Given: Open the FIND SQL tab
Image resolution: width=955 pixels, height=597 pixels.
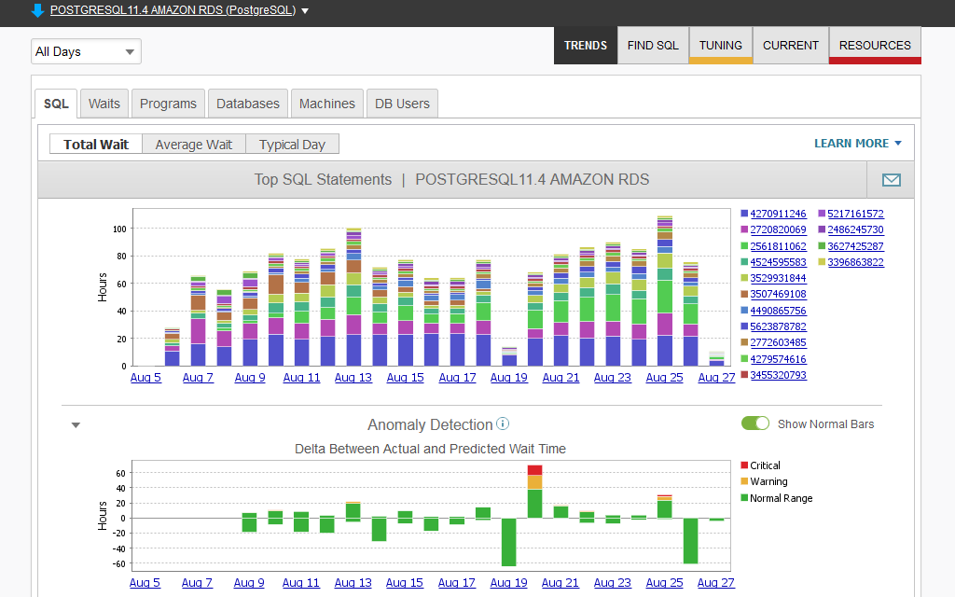Looking at the screenshot, I should point(653,45).
